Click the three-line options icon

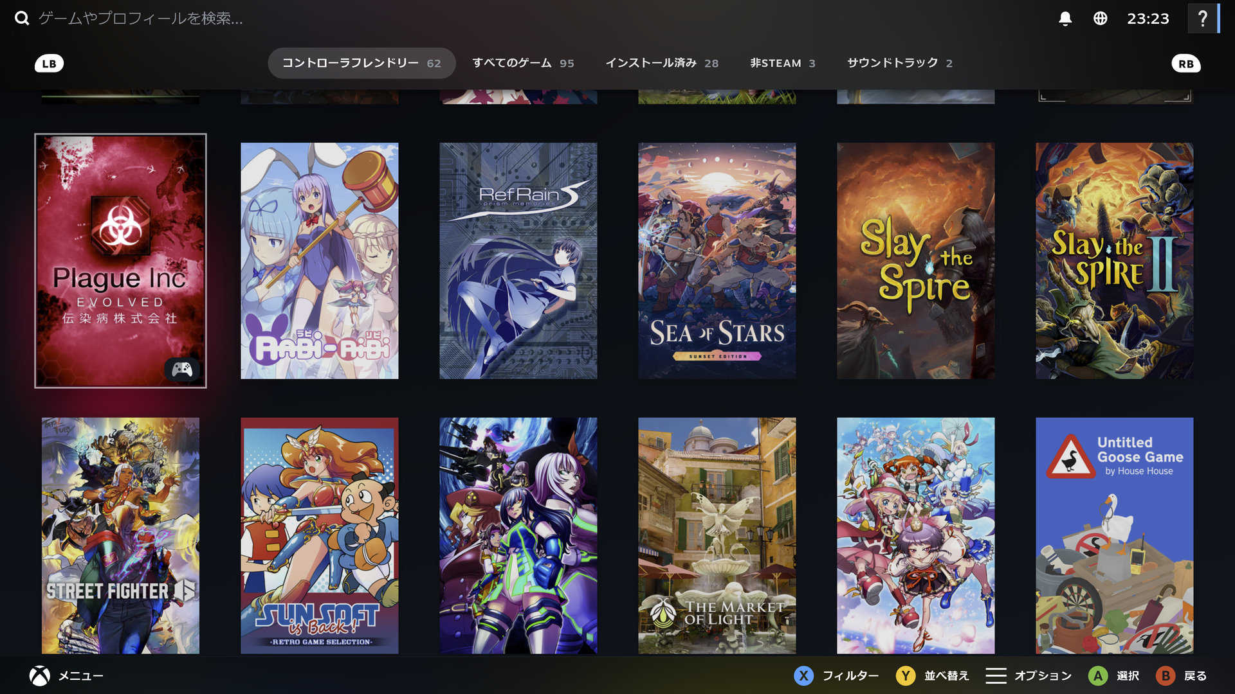pos(996,676)
